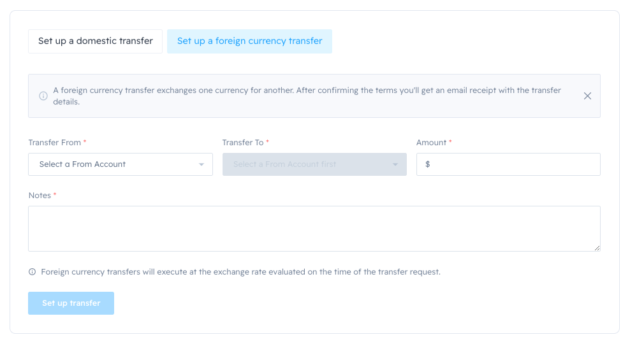The height and width of the screenshot is (344, 630).
Task: Click the info icon in the blue banner
Action: 43,96
